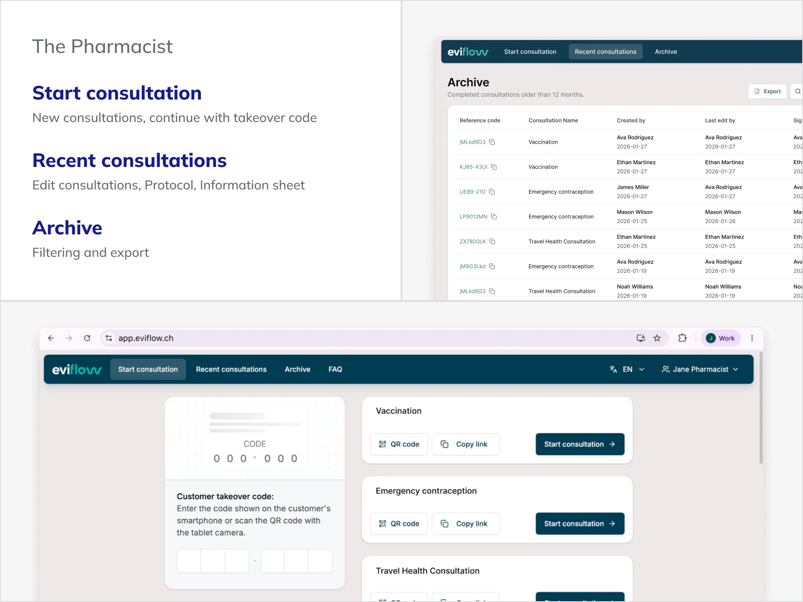Export the archive list
Screen dimensions: 803x602
(767, 92)
